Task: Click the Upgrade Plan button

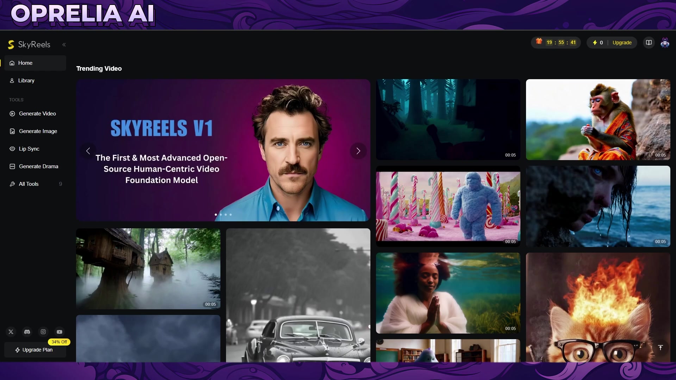Action: 35,350
